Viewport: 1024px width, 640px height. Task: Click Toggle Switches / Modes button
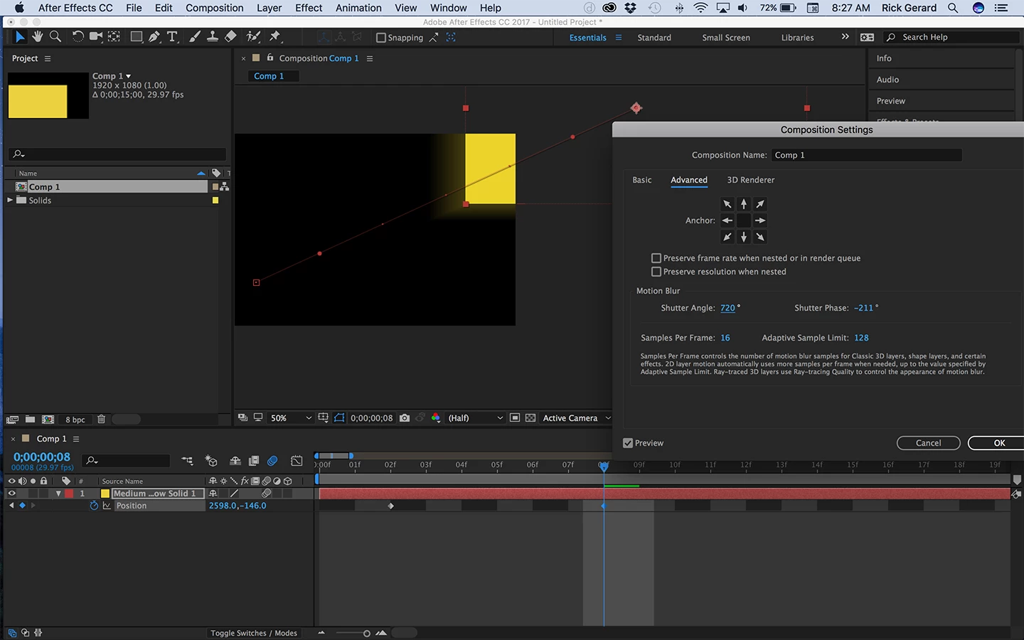(254, 633)
